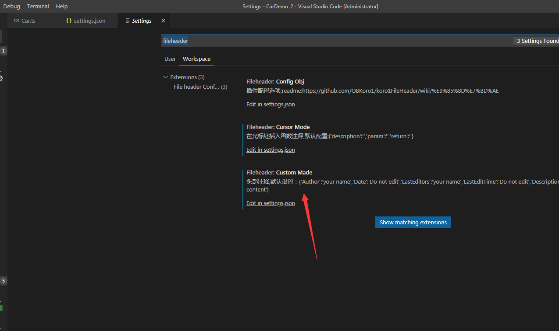This screenshot has width=559, height=331.
Task: Click the list icon on the Settings tab
Action: click(x=128, y=21)
